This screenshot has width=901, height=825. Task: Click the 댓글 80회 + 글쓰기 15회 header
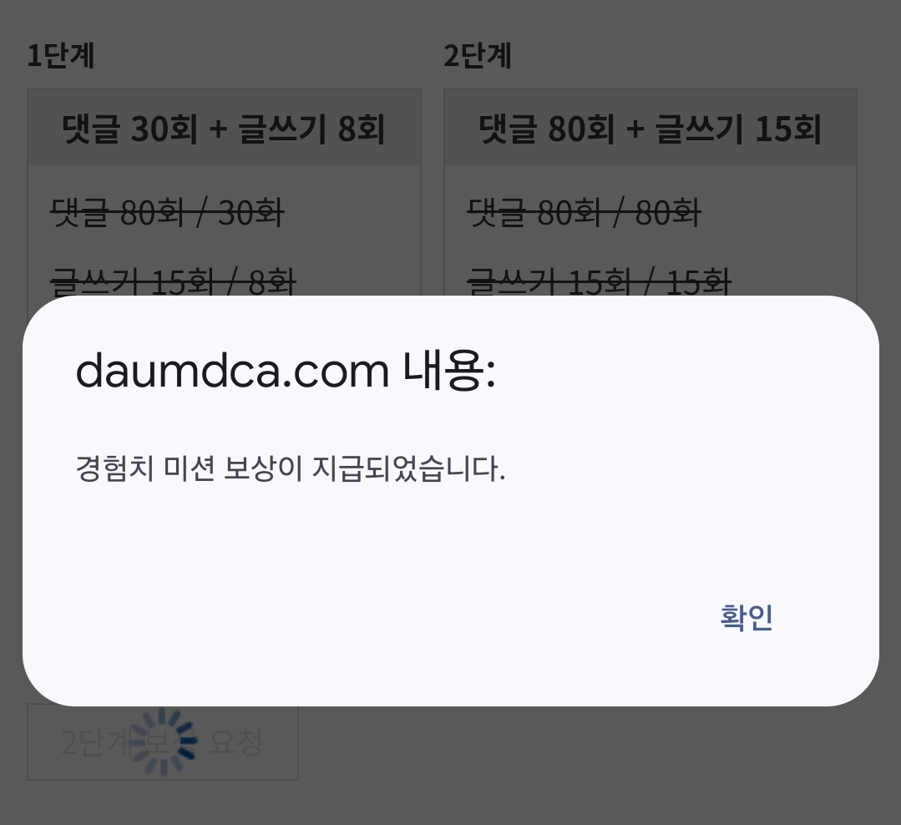point(650,128)
